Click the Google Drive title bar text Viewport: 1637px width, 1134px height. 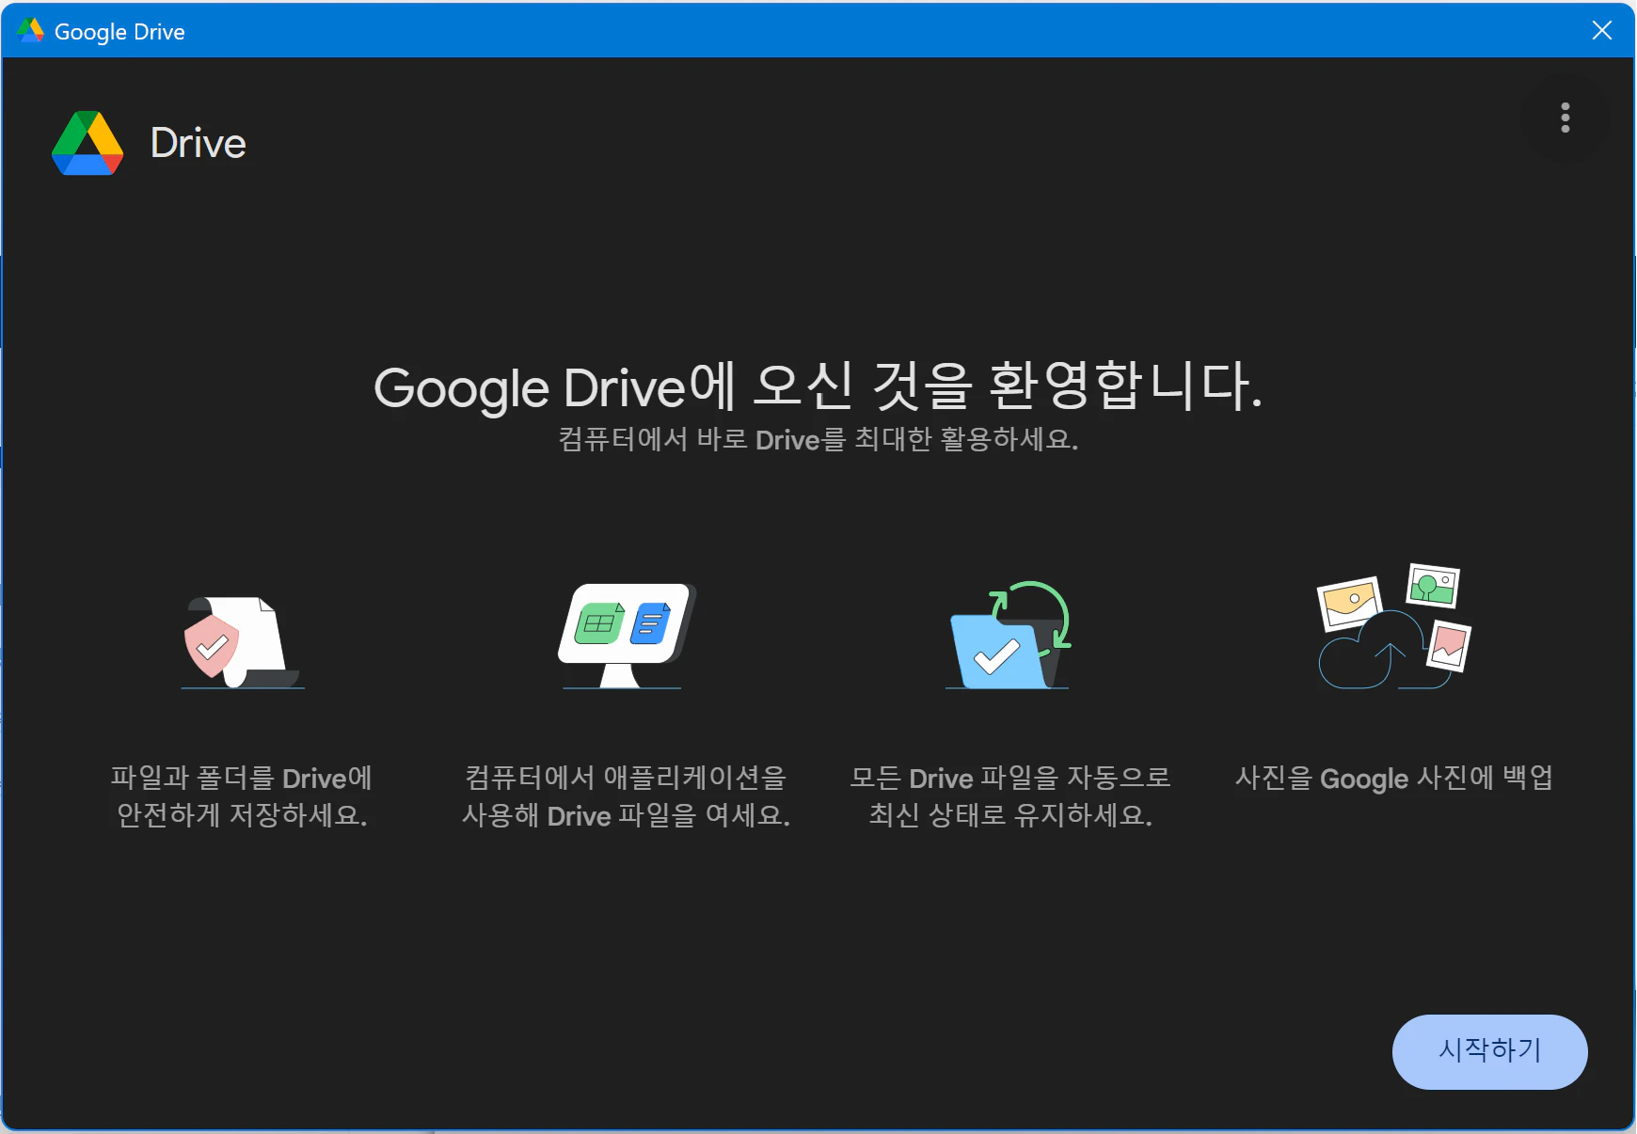[119, 31]
